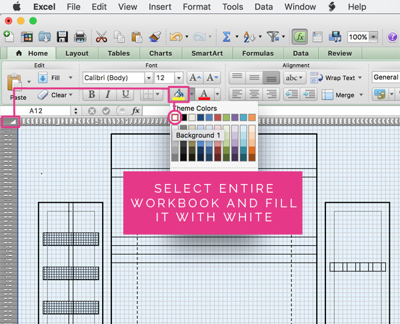
Task: Align text right horizontally
Action: tap(271, 95)
